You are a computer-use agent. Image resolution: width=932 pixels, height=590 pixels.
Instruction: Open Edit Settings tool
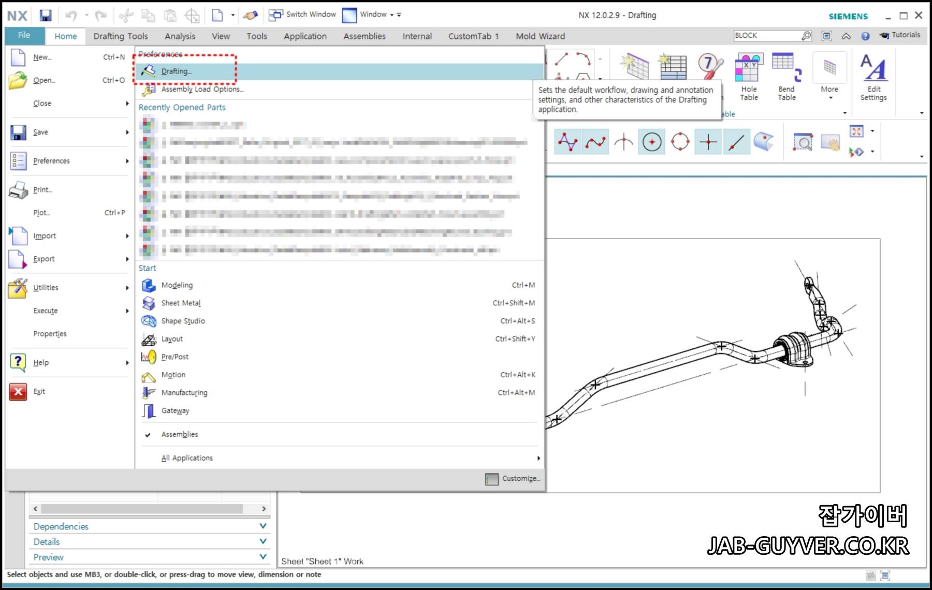(873, 78)
